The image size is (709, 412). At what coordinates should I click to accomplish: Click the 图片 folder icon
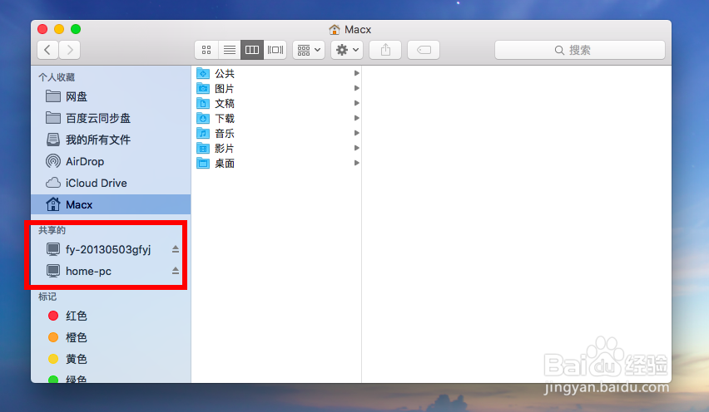click(x=203, y=88)
